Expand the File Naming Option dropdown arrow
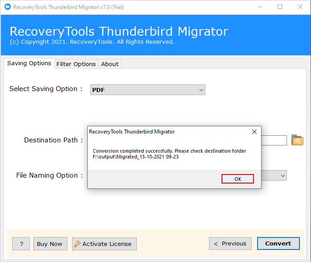311x262 pixels. tap(283, 175)
